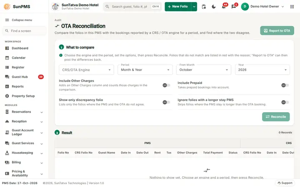Image resolution: width=300 pixels, height=187 pixels.
Task: Click the Guest Services icon
Action: point(7,143)
